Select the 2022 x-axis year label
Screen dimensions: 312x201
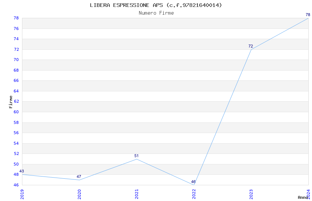tap(194, 194)
